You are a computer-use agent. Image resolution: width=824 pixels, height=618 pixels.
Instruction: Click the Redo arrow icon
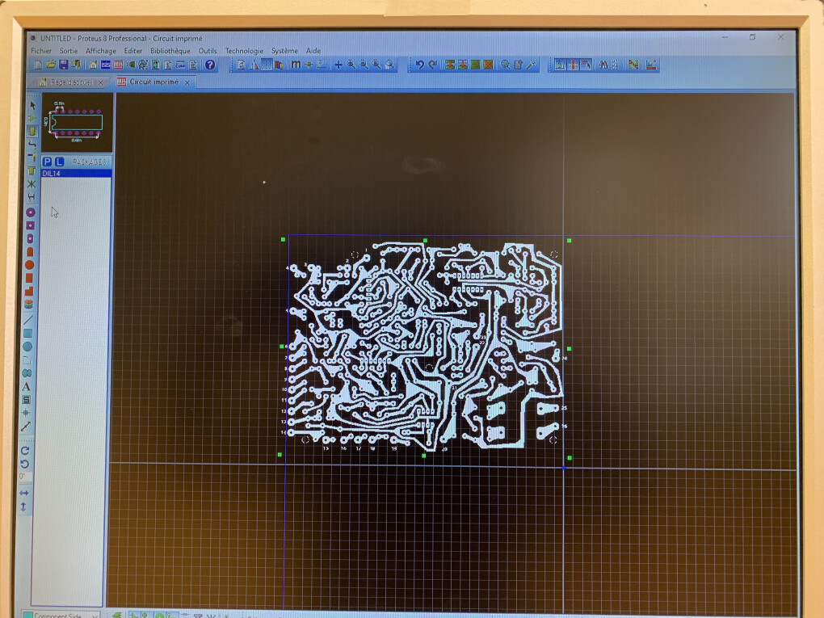point(432,65)
